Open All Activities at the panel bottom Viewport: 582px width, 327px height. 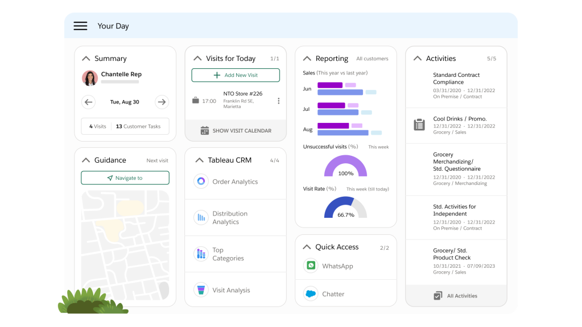coord(456,296)
